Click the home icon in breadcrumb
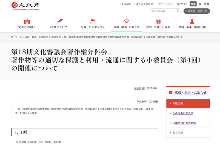The width and height of the screenshot is (220, 148). [x=12, y=37]
